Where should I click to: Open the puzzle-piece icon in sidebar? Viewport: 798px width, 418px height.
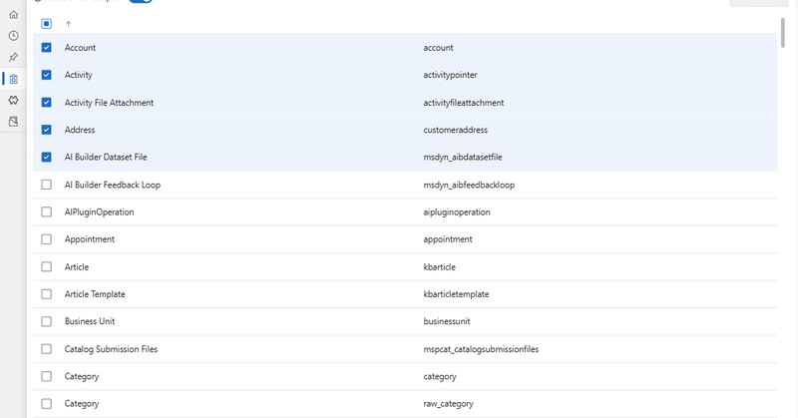13,101
